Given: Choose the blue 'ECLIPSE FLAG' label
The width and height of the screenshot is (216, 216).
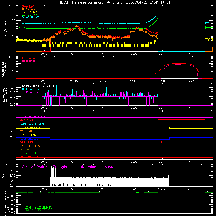Looking at the screenshot, I should tap(29, 139).
